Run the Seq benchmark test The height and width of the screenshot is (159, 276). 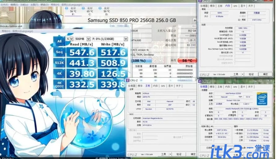point(59,52)
